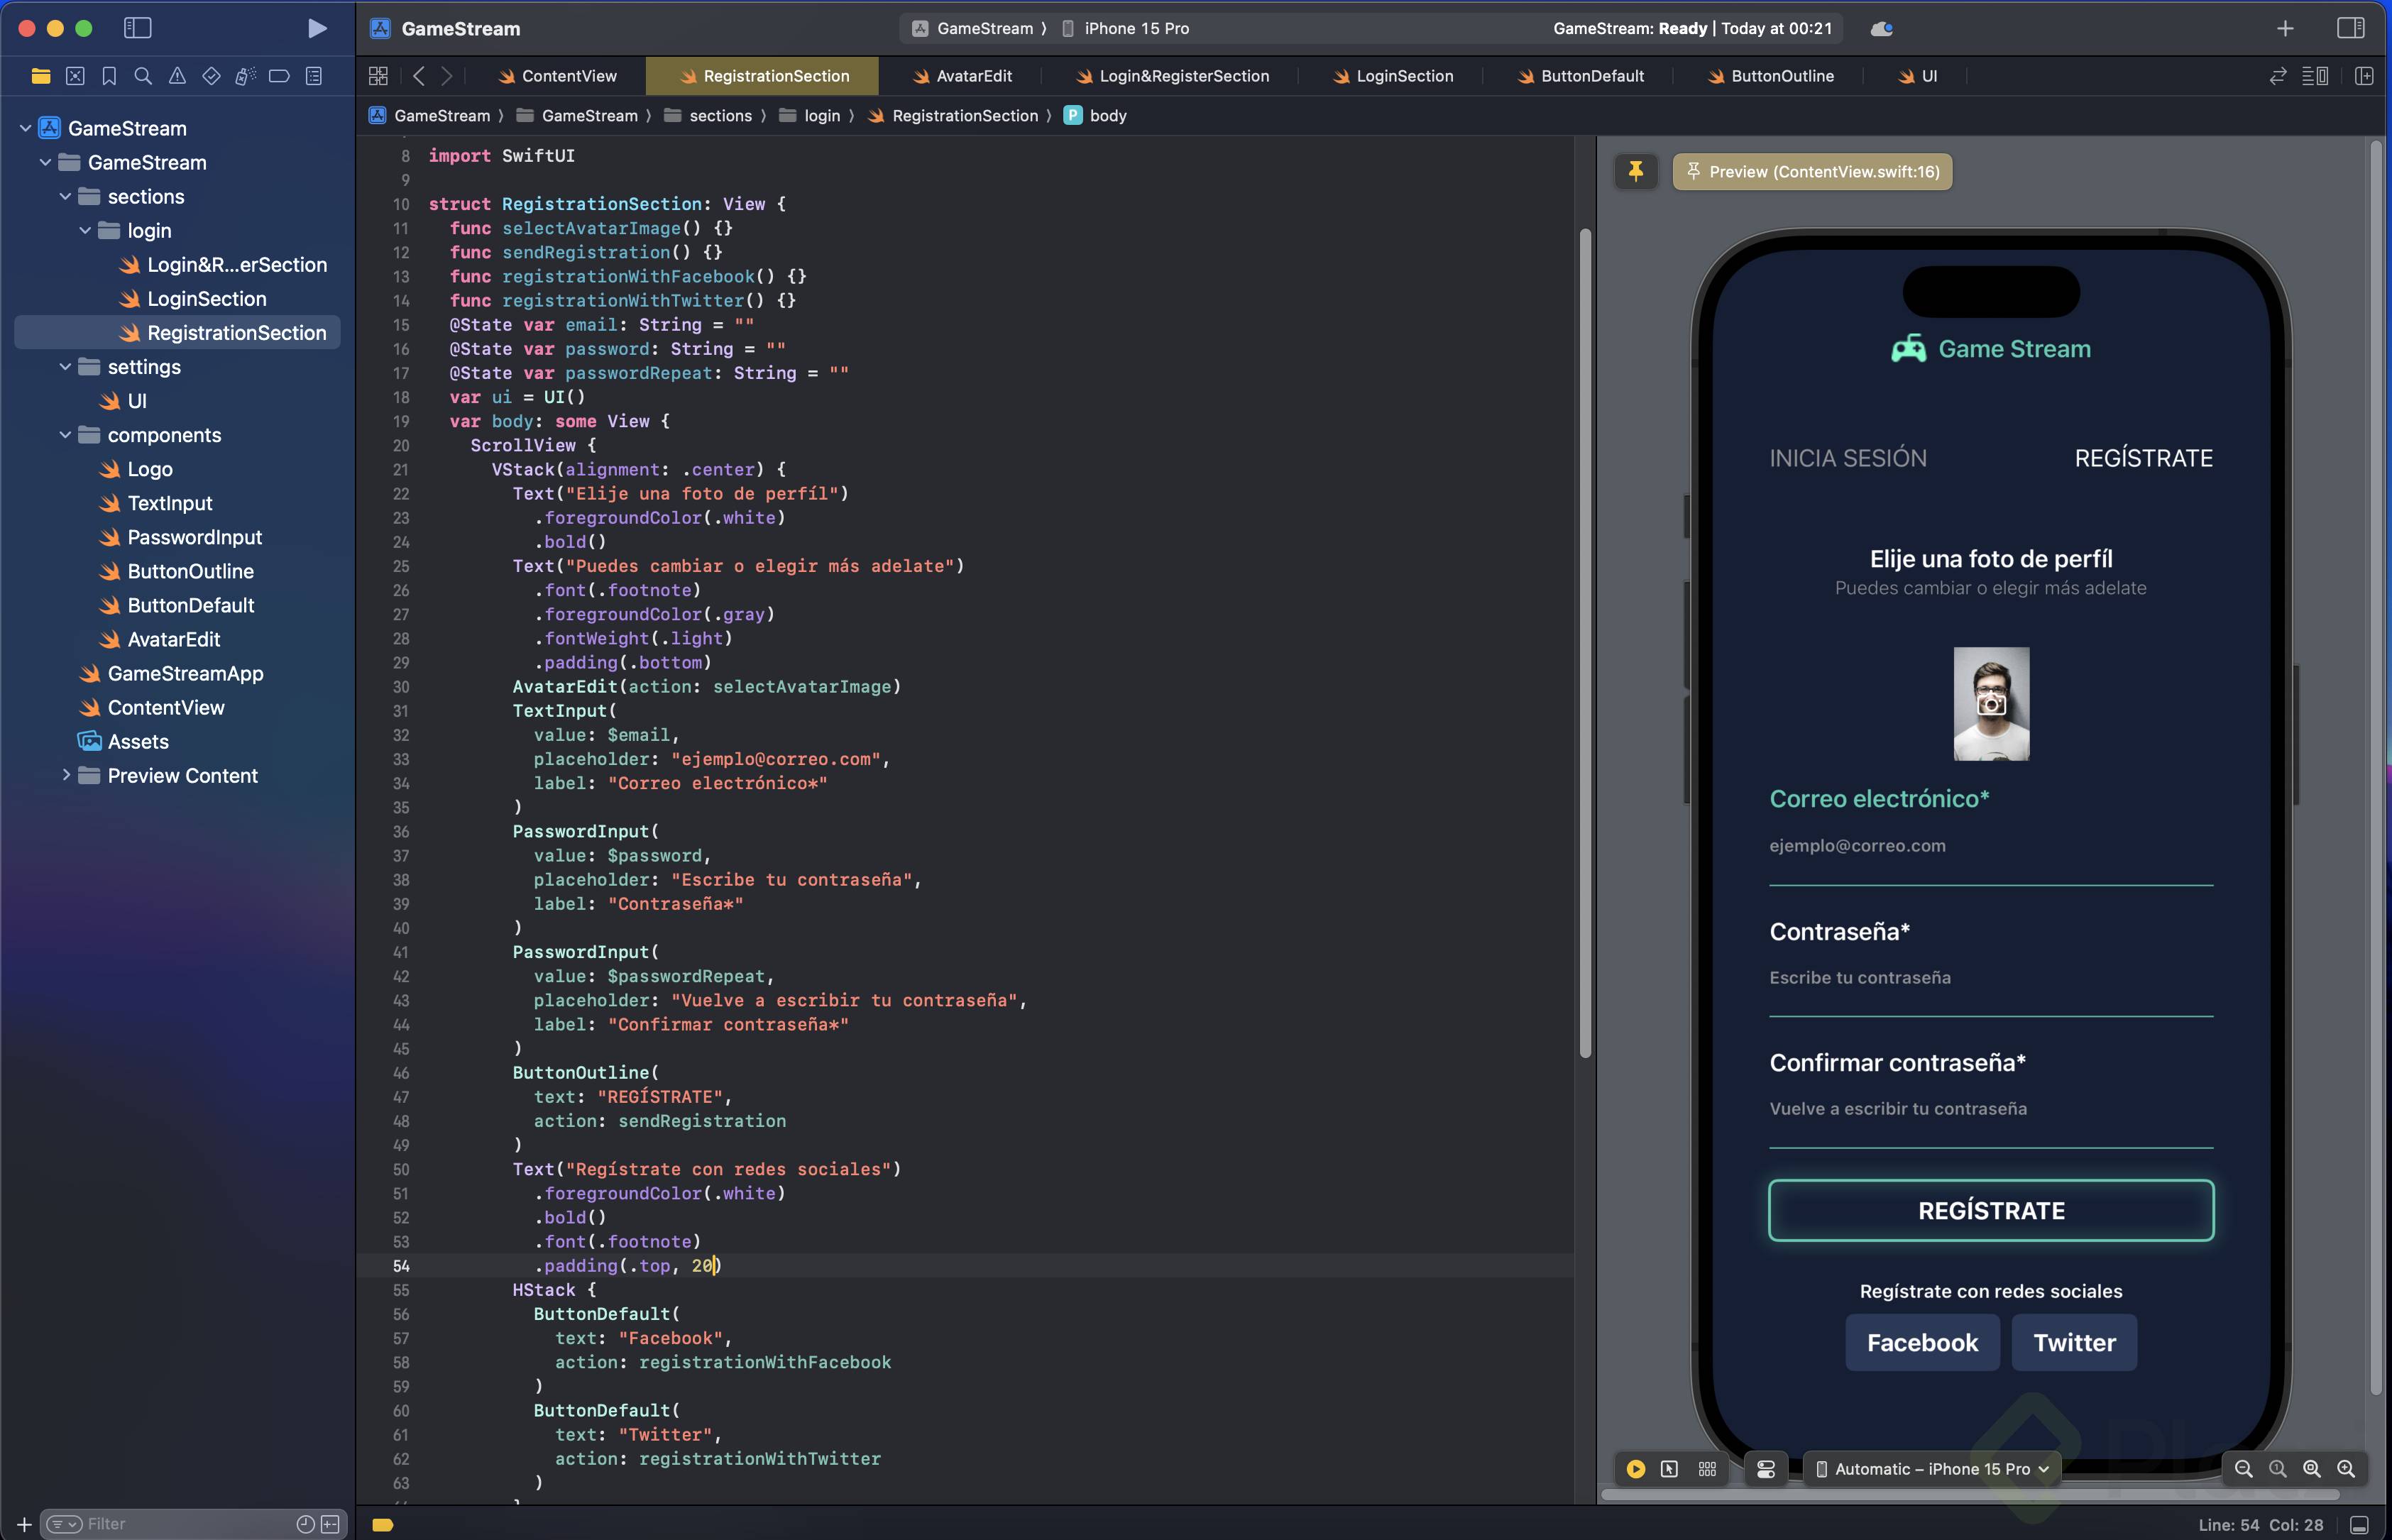
Task: Expand the Preview Content folder
Action: tap(65, 775)
